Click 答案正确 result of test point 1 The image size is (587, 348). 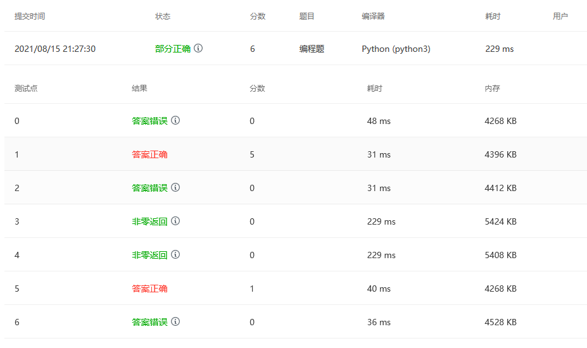[x=149, y=154]
